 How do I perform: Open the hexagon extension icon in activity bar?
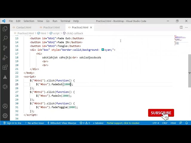tap(5, 87)
